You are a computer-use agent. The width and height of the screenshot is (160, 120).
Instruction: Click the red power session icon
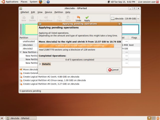pos(157,2)
